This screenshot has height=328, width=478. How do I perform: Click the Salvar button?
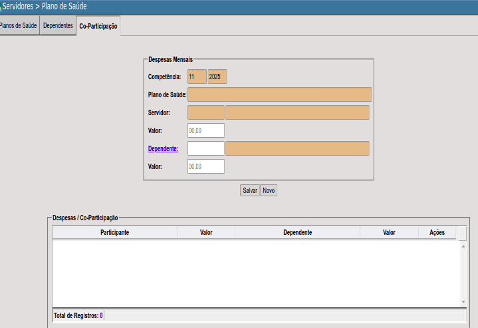coord(249,190)
